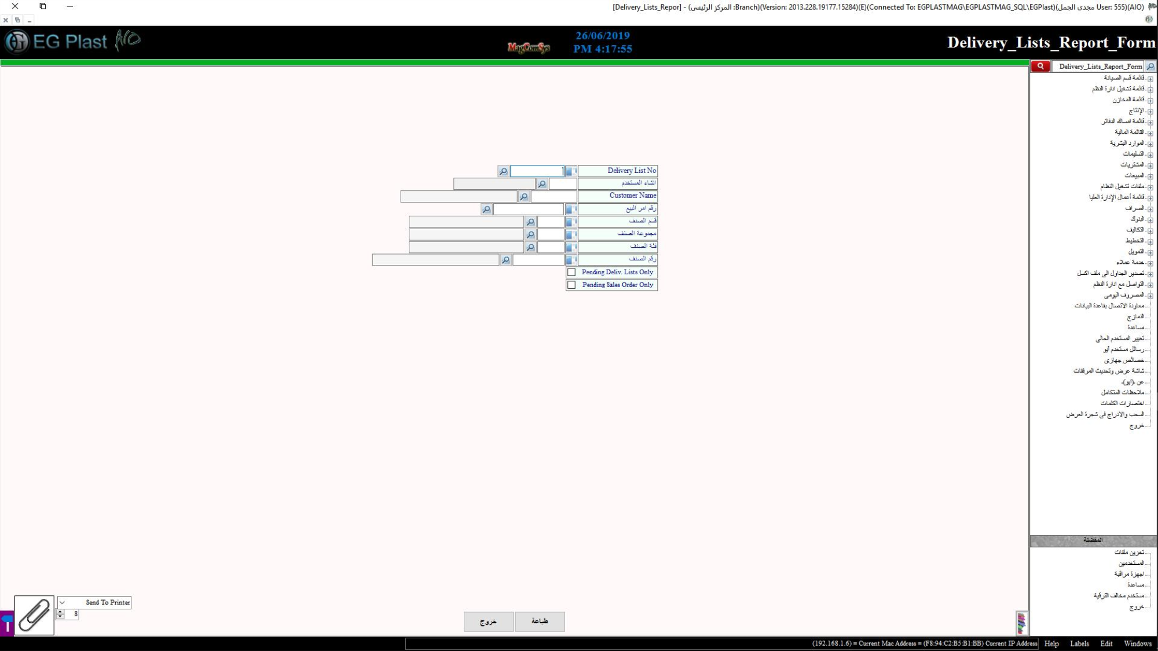Click the magnifier at the end of the sidebar search box
This screenshot has height=651, width=1158.
(1150, 67)
